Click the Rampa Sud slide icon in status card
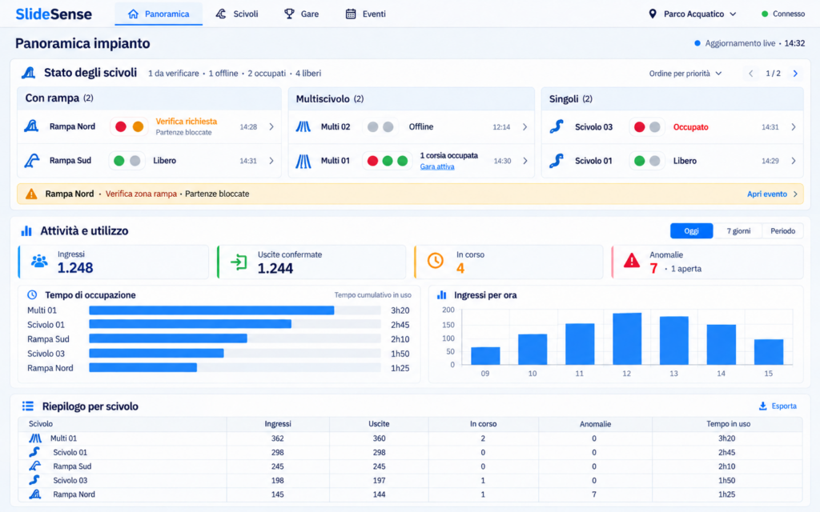 coord(31,160)
